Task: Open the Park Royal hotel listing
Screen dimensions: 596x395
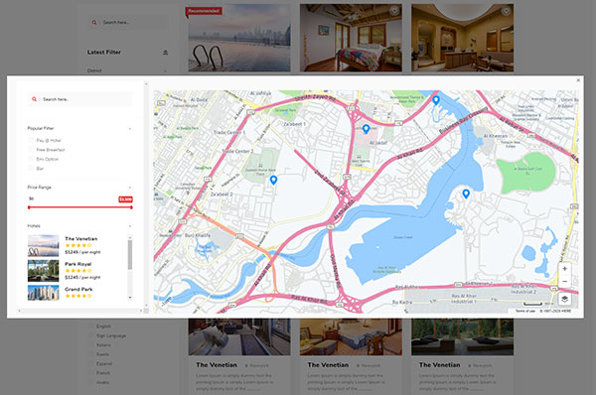Action: click(x=77, y=264)
